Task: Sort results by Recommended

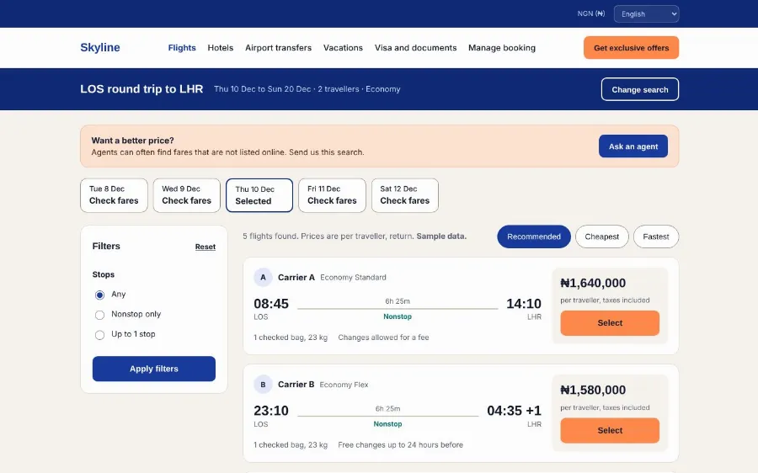Action: pyautogui.click(x=534, y=236)
